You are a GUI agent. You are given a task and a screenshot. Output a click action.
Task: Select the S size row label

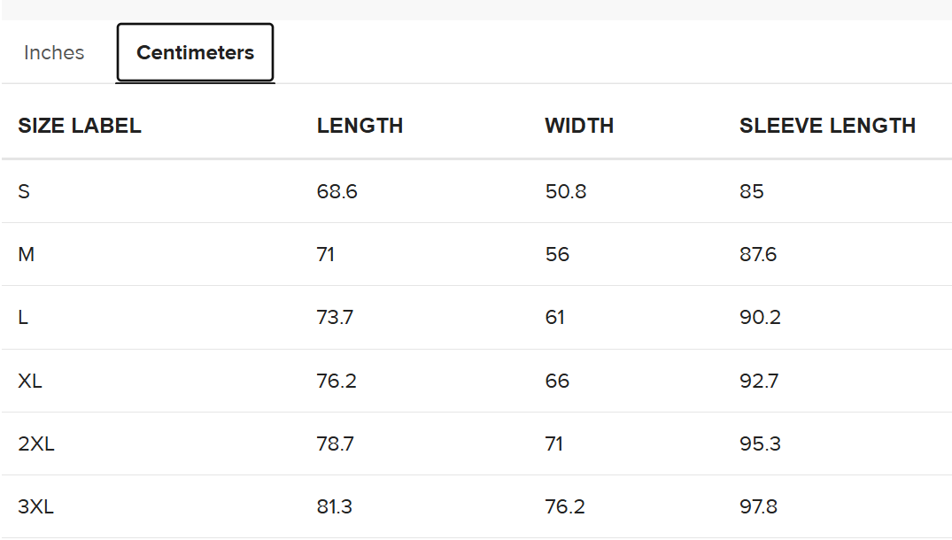click(24, 192)
